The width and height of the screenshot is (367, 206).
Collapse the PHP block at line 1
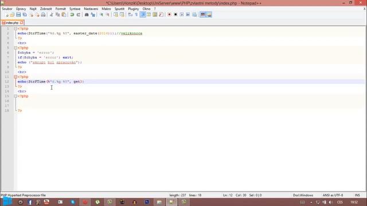[x=15, y=29]
